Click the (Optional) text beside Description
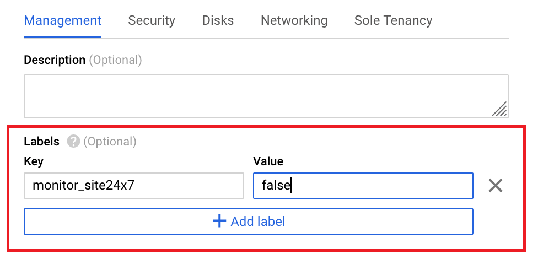 (116, 60)
